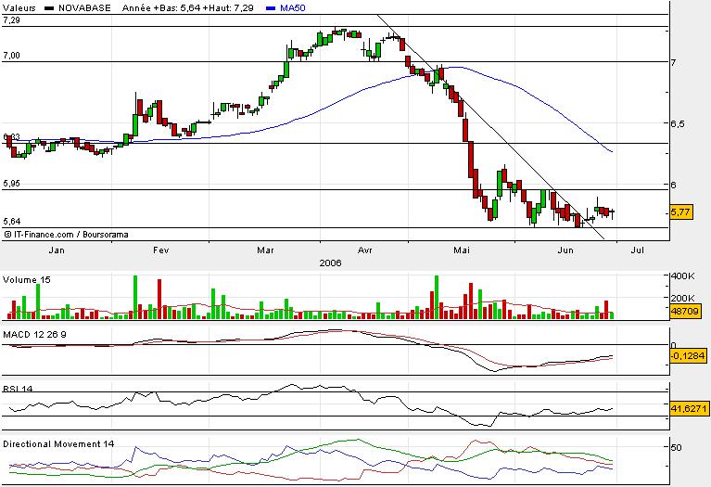Click the 'Jan' month label on time axis

(57, 250)
